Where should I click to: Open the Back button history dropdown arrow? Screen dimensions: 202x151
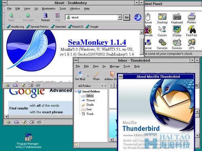19,17
